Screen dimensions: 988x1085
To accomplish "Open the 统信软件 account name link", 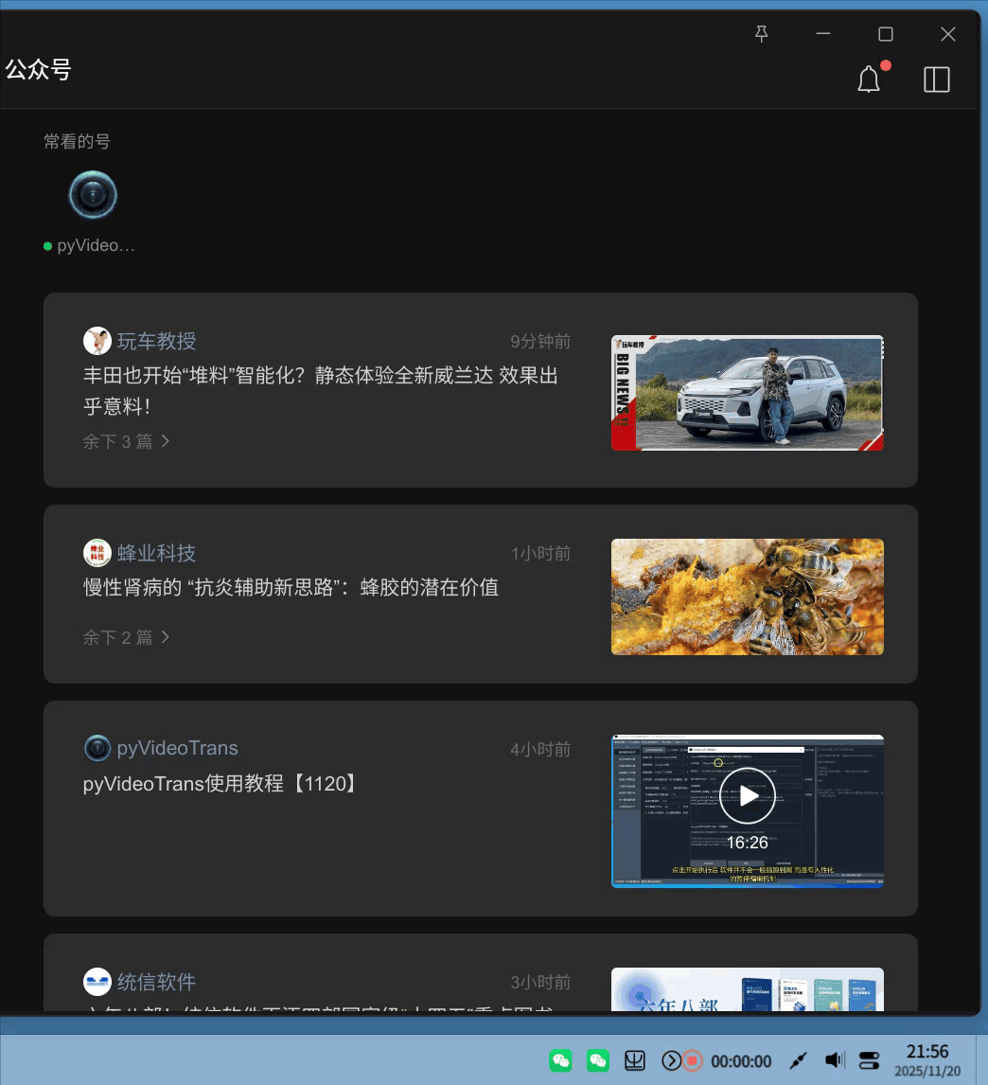I will pos(156,981).
